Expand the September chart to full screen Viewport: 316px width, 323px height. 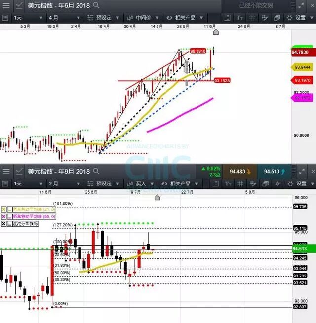302,171
